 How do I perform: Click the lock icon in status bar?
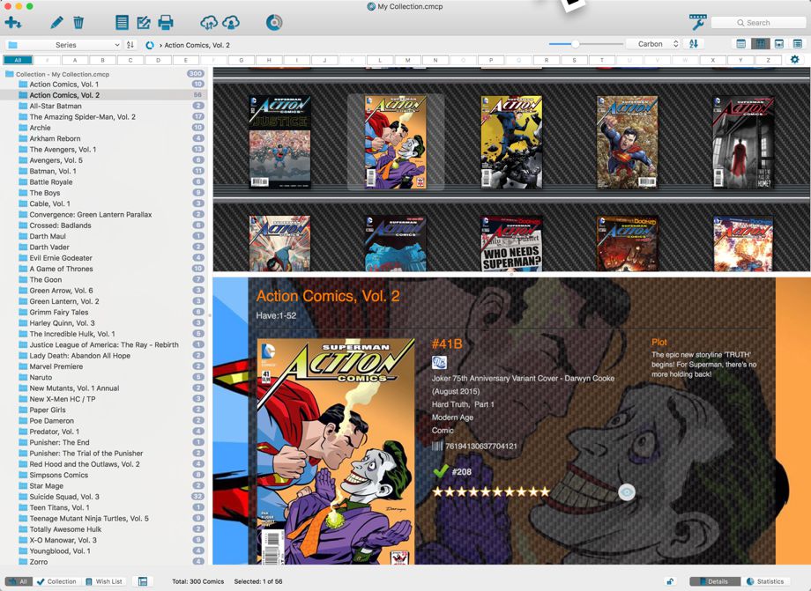670,581
